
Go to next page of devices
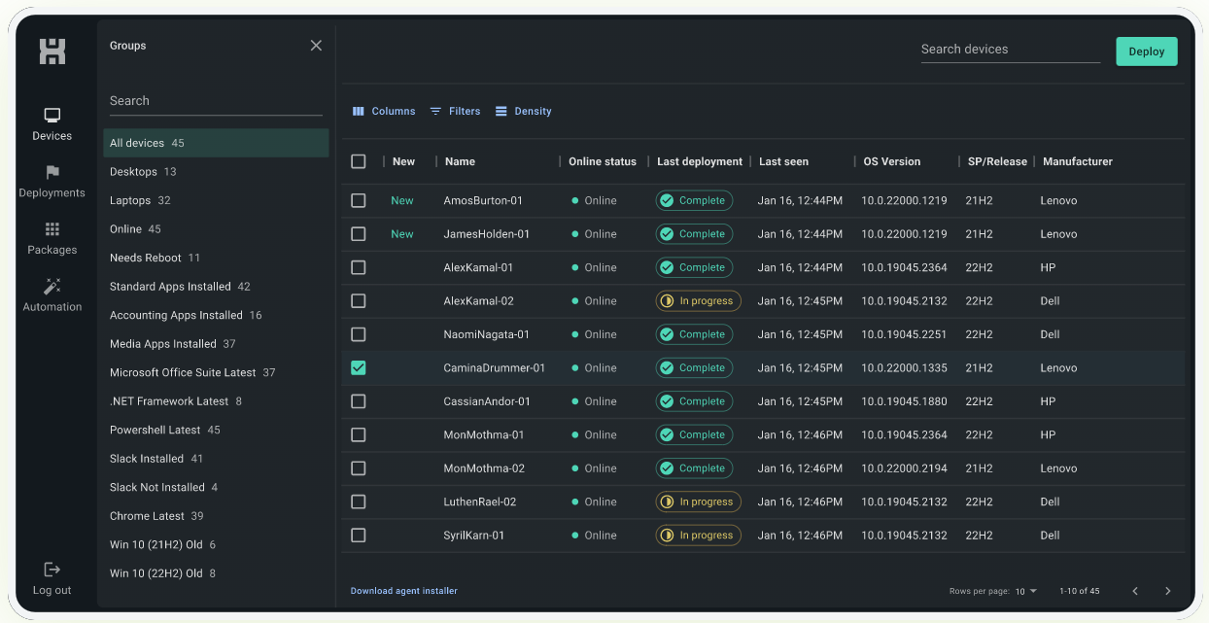[x=1167, y=591]
